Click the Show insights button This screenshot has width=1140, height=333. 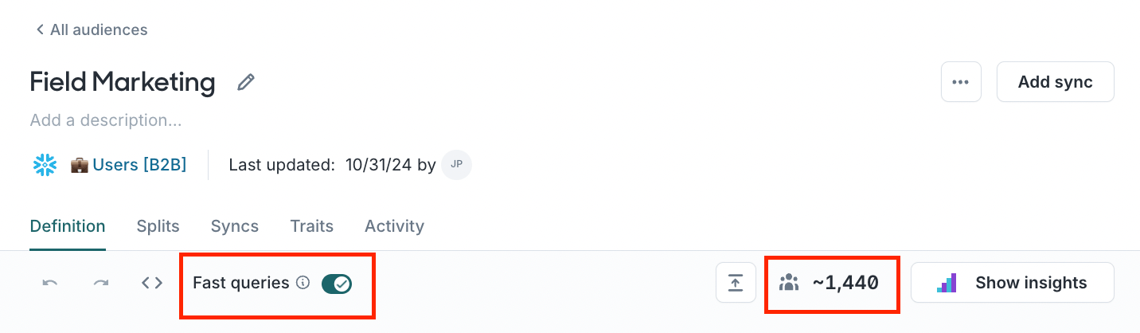pos(1012,283)
